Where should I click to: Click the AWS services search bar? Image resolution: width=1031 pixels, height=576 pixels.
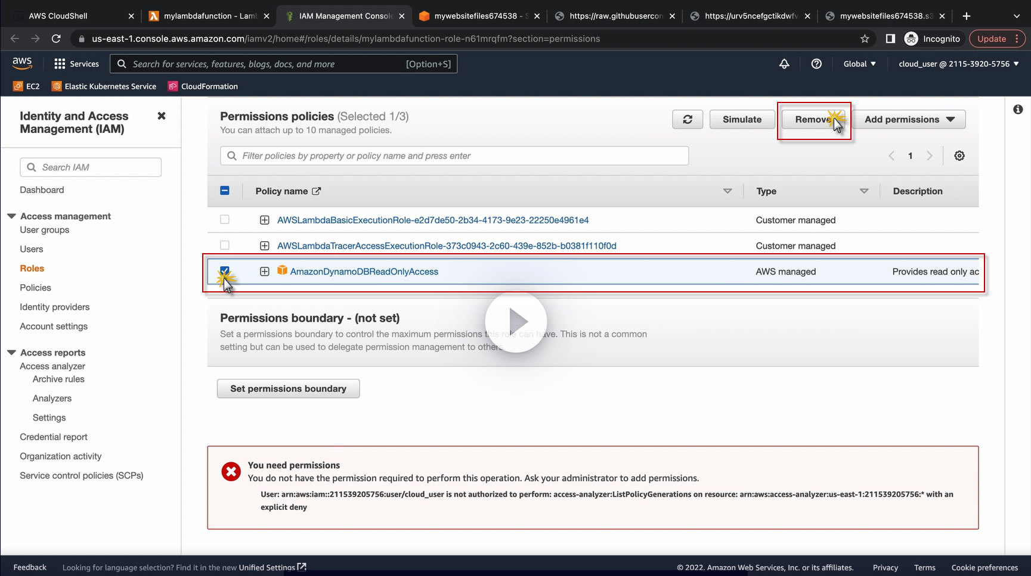coord(284,64)
